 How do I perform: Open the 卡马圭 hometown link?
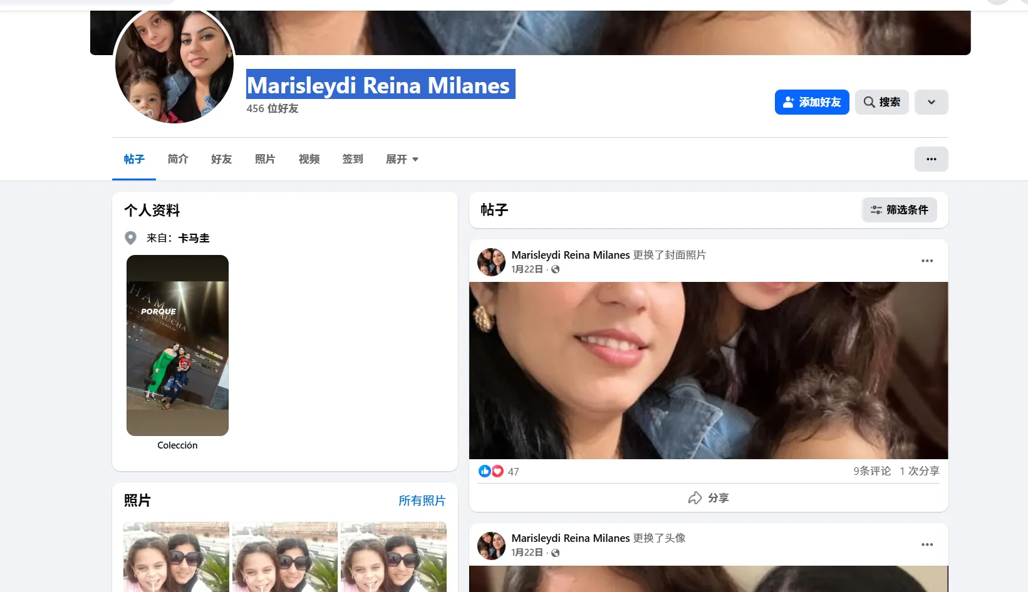[x=194, y=238]
